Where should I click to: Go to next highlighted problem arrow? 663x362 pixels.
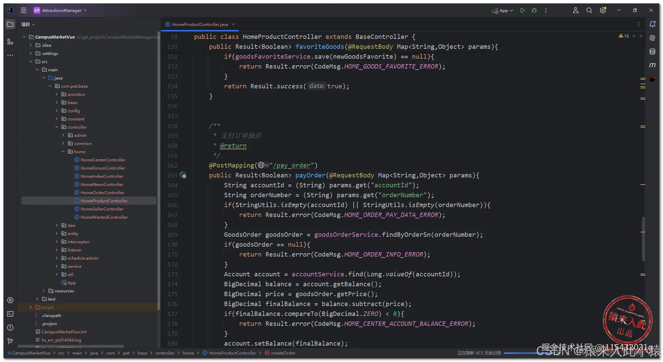pos(641,36)
